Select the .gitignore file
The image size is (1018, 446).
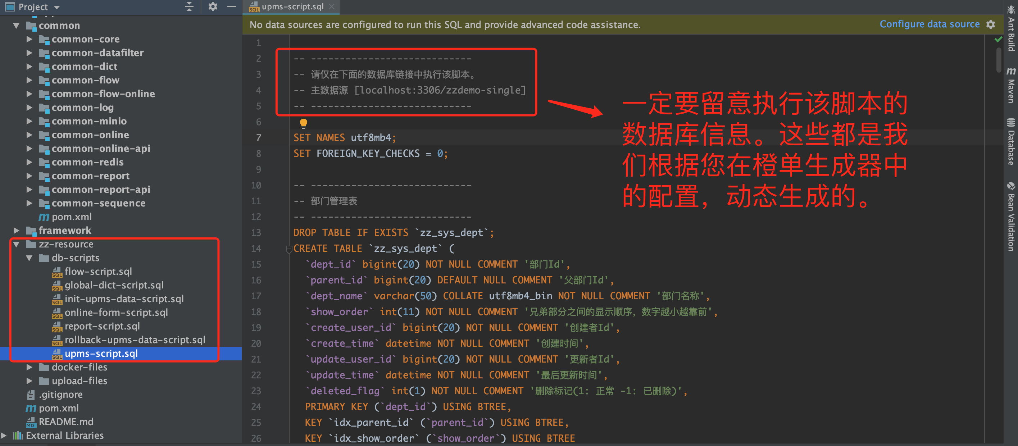tap(60, 395)
